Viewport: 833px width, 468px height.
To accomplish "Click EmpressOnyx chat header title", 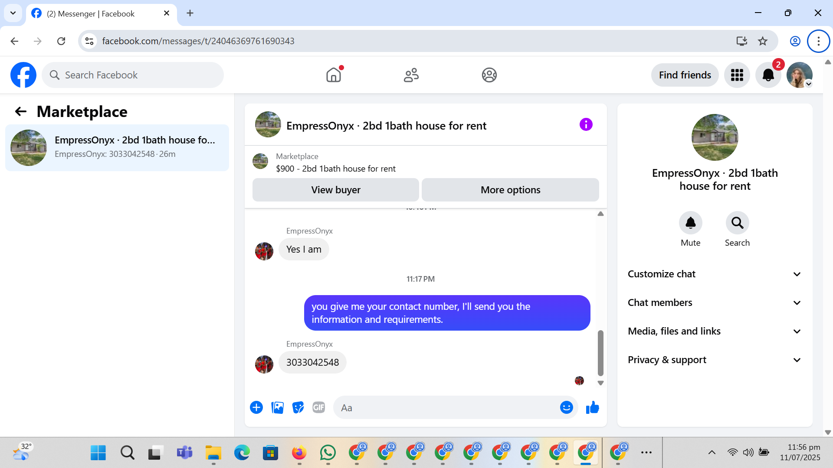I will tap(386, 126).
